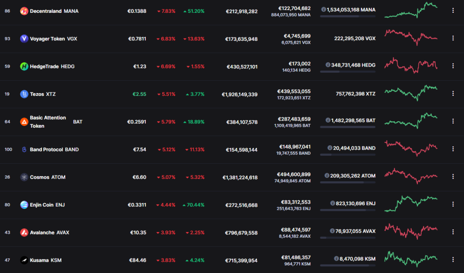Open the Avalanche AVAX coin page
This screenshot has height=273, width=464.
(x=49, y=233)
